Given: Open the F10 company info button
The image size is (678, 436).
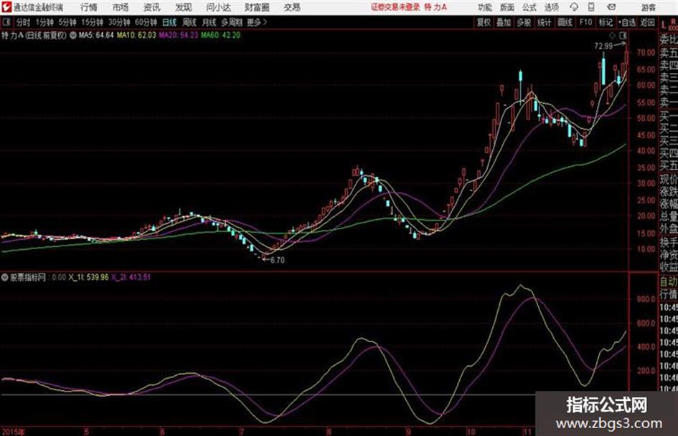Looking at the screenshot, I should [585, 22].
